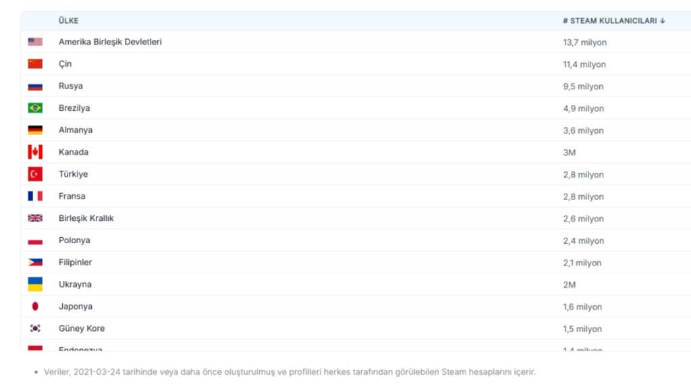
Task: Click the Germany flag icon
Action: click(x=35, y=130)
